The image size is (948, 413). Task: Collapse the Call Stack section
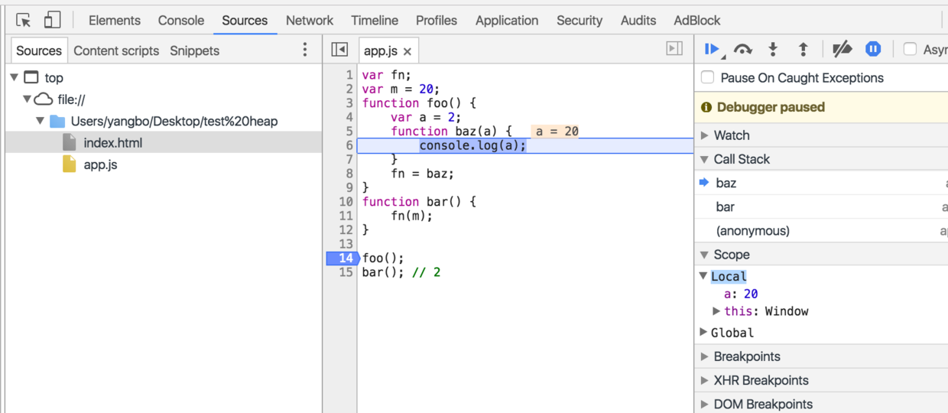coord(705,159)
